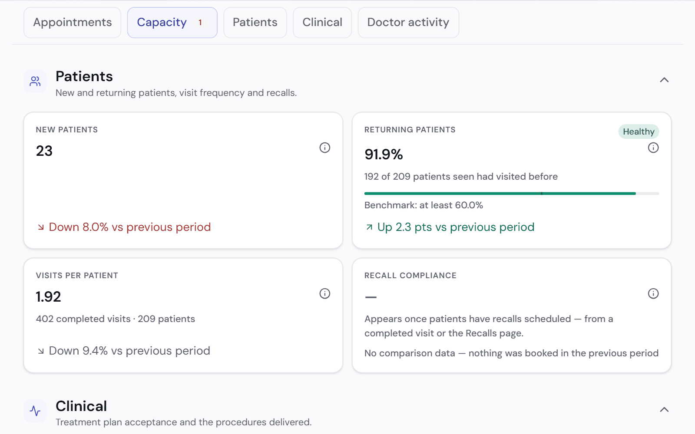Click the 'NEW PATIENTS' card label
The image size is (695, 434).
point(67,130)
